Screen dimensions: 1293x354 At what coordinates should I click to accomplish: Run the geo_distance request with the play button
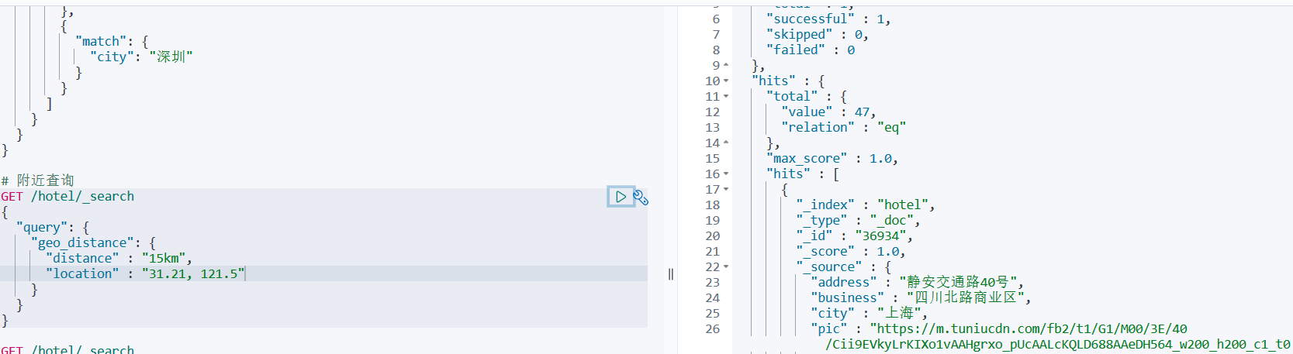(621, 197)
